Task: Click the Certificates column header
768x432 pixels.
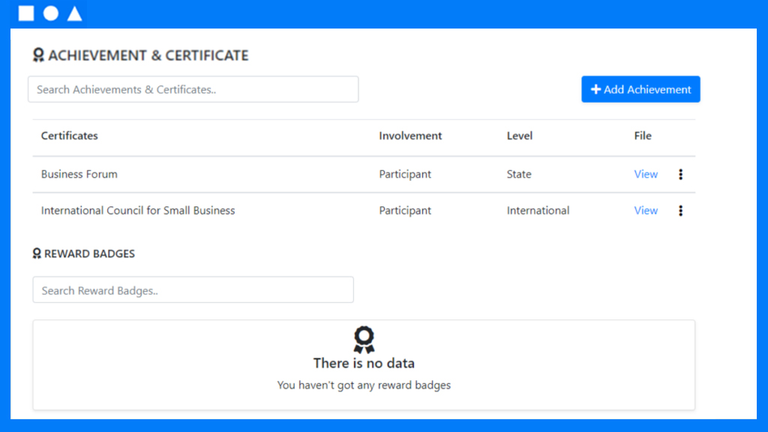Action: (70, 136)
